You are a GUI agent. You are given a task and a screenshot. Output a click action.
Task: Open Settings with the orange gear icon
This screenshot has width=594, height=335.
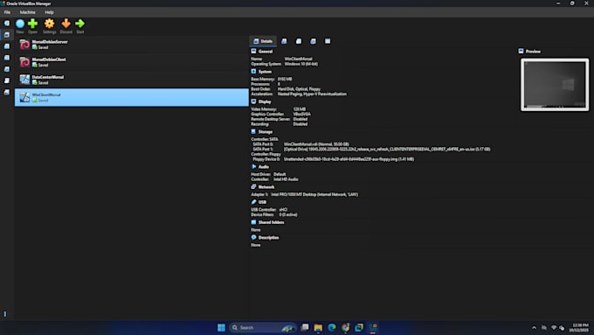pos(49,24)
